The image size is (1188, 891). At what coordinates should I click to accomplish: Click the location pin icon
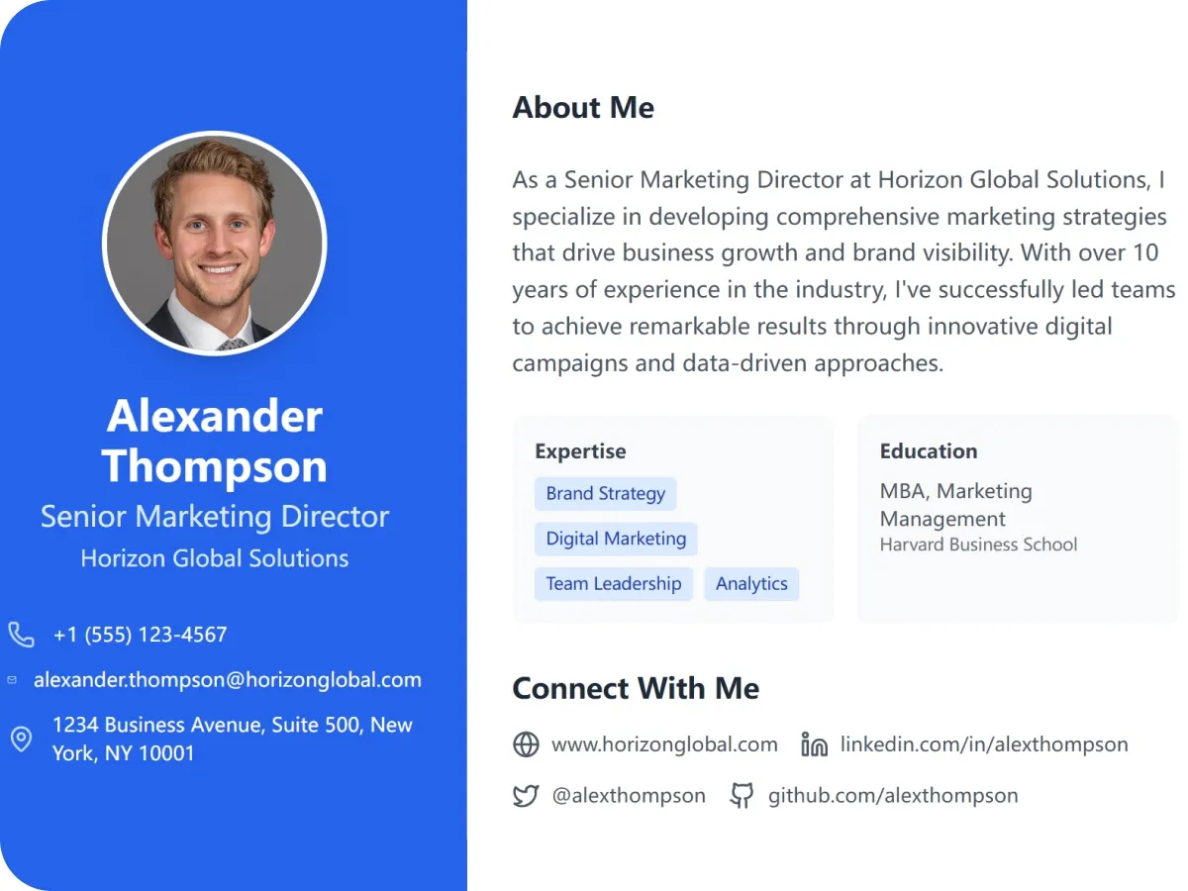[x=21, y=739]
